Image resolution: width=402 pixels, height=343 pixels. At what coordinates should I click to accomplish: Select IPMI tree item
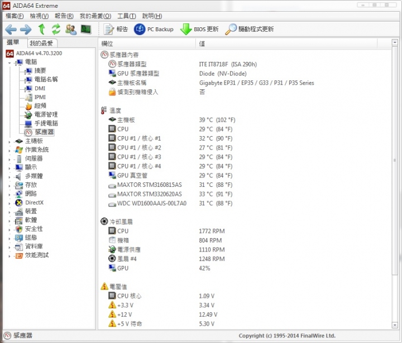(40, 97)
